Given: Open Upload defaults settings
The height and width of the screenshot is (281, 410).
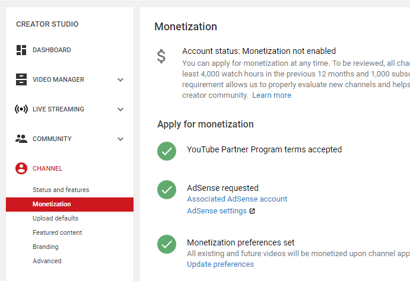Looking at the screenshot, I should pyautogui.click(x=55, y=218).
